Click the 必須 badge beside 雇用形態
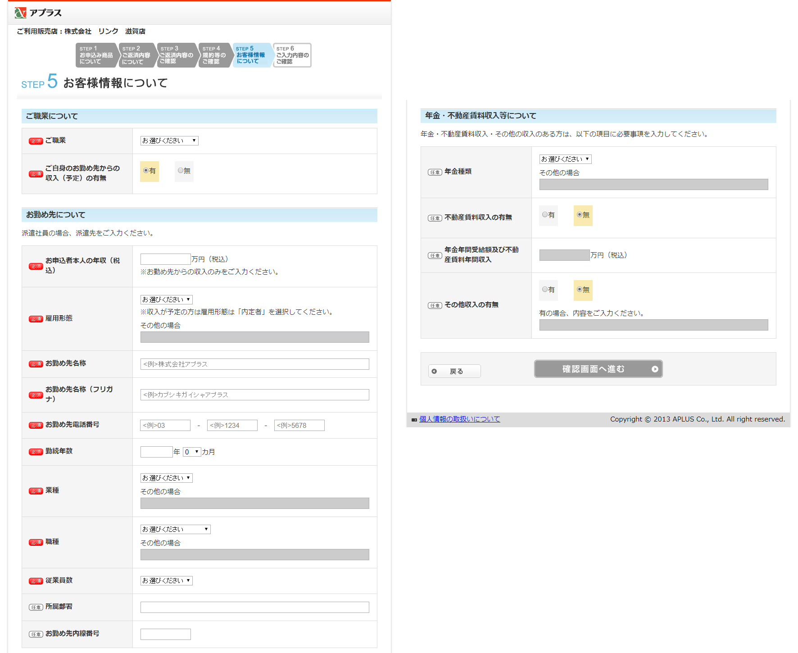 tap(36, 319)
